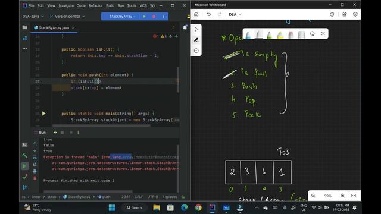
Task: Open the Build menu
Action: click(x=110, y=5)
